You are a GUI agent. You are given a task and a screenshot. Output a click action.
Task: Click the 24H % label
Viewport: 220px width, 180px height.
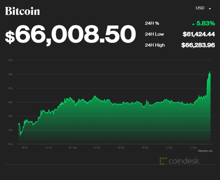point(152,23)
